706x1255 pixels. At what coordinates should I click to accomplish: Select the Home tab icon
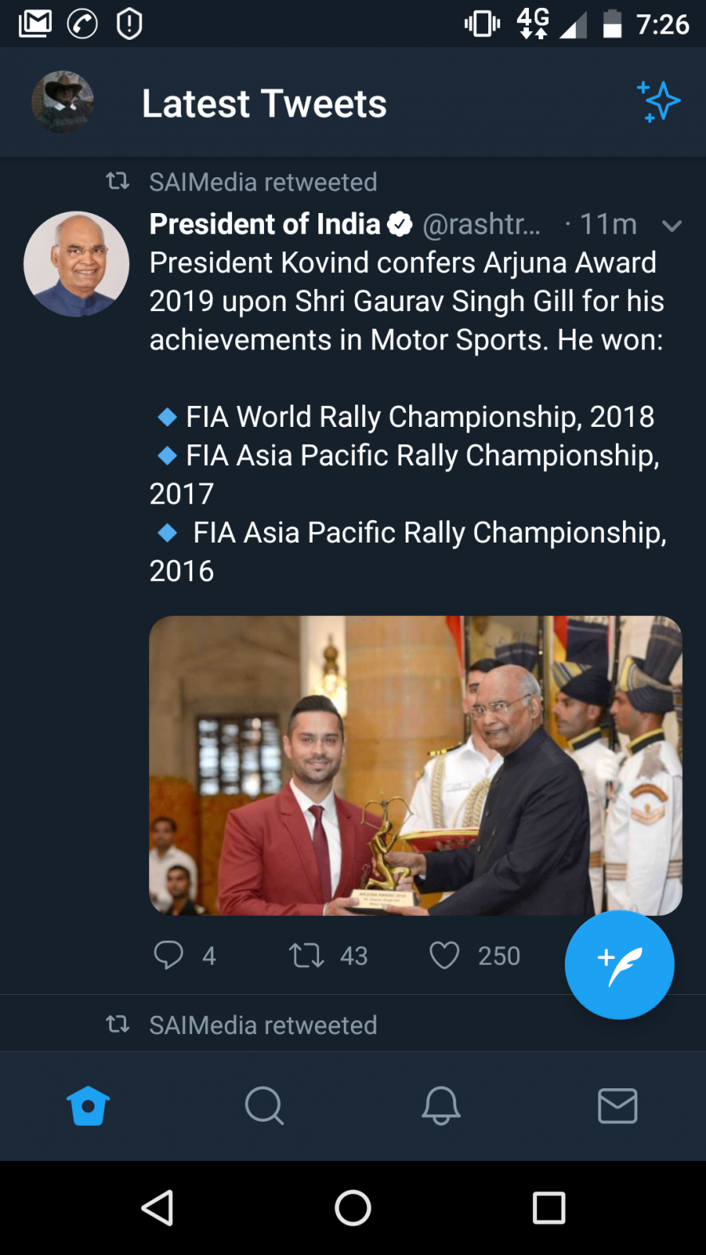[88, 1106]
